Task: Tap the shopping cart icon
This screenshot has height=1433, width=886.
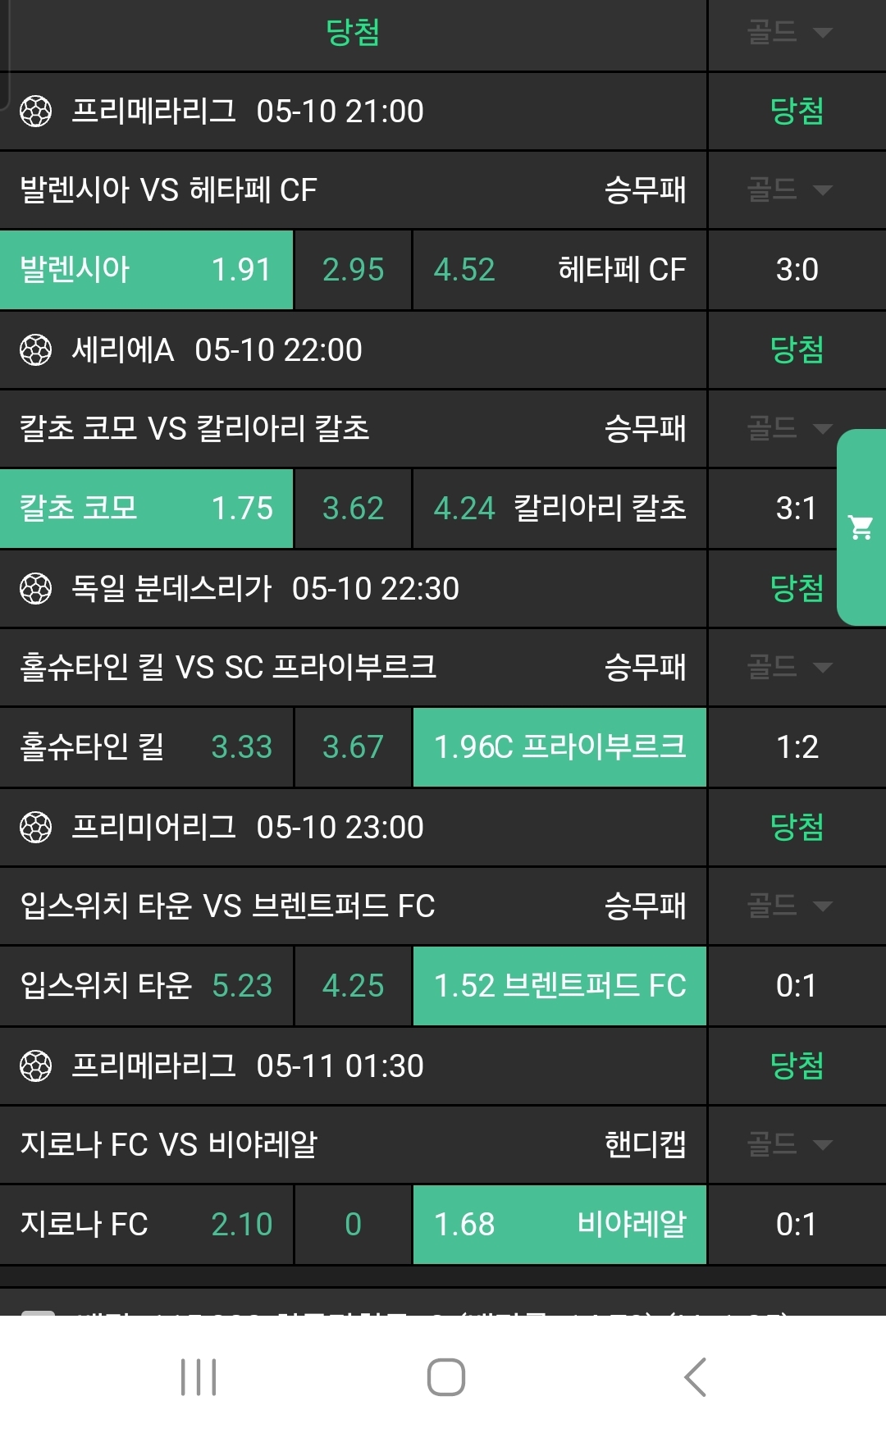Action: pos(861,527)
